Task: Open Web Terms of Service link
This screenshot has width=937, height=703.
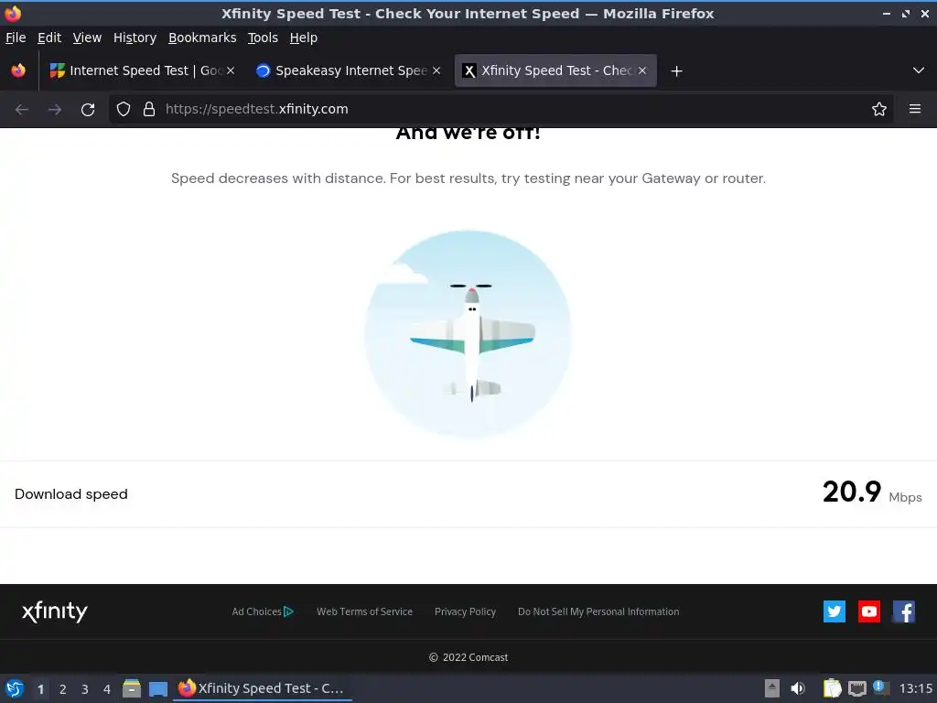Action: 364,611
